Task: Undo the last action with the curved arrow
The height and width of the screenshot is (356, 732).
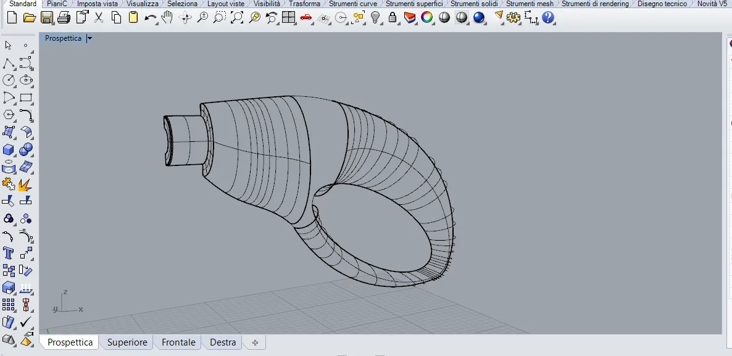Action: (x=151, y=18)
